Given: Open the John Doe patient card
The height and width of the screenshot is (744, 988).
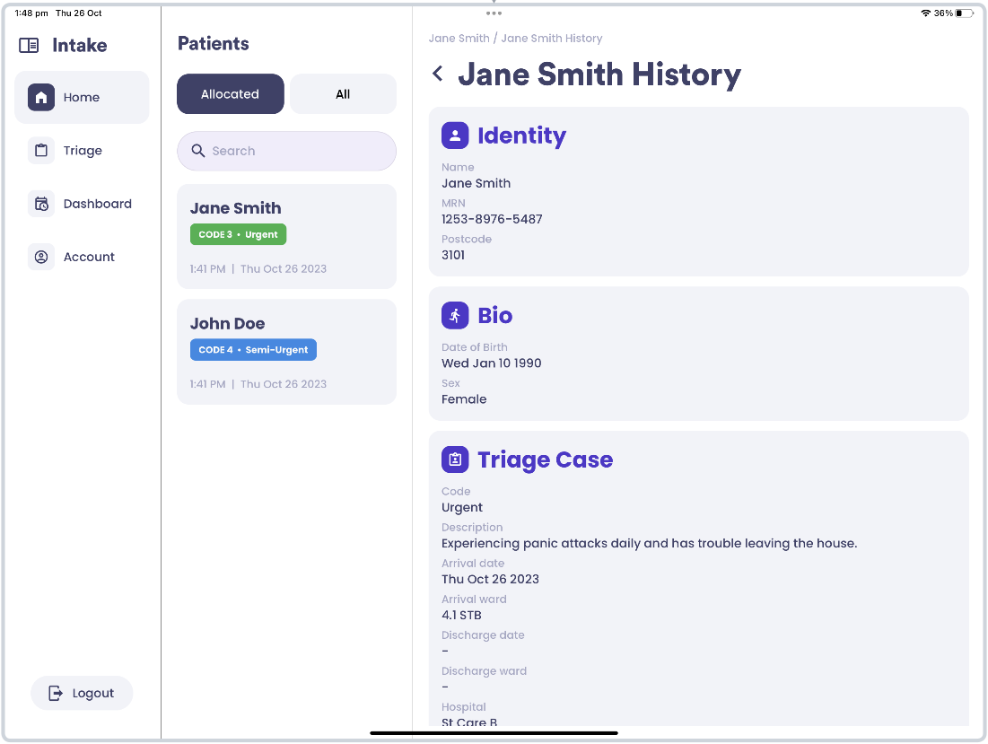Looking at the screenshot, I should 286,352.
